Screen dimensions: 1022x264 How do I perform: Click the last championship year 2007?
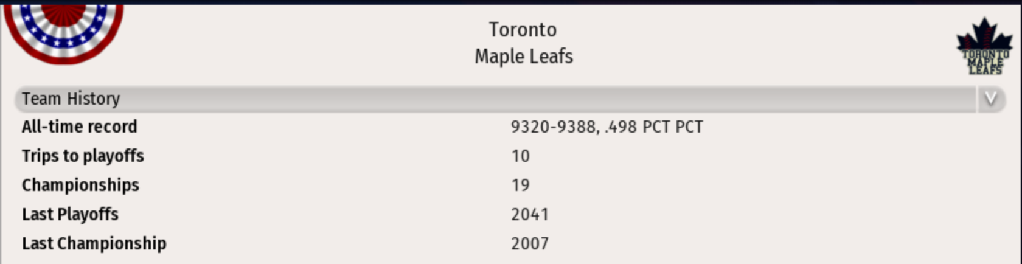click(x=530, y=243)
